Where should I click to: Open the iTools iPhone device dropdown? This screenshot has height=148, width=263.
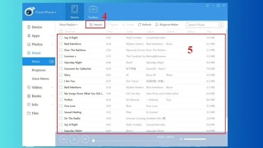coord(46,12)
